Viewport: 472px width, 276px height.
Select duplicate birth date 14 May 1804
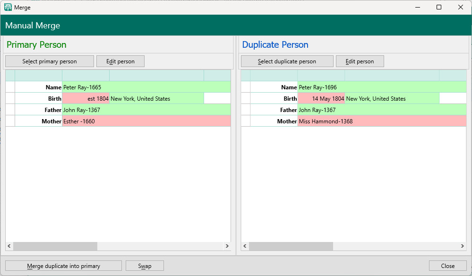tap(321, 99)
